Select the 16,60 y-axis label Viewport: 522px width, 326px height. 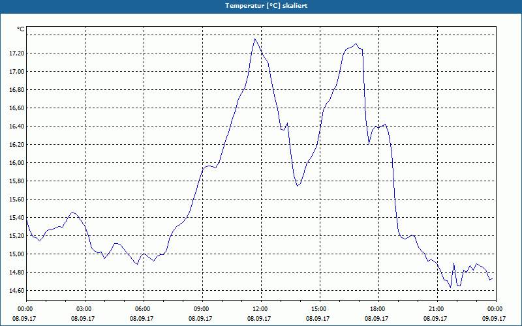18,108
